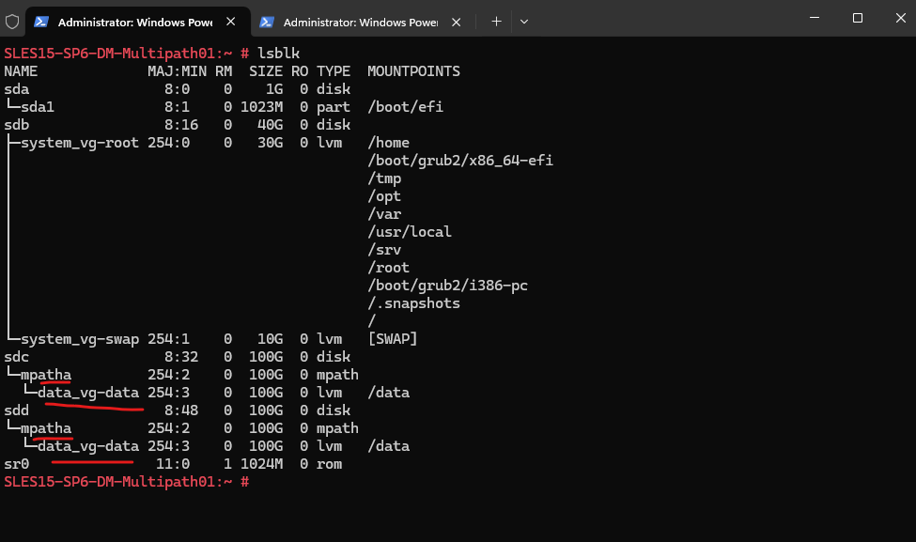The height and width of the screenshot is (542, 916).
Task: Click the typed lsblk command text
Action: 278,54
